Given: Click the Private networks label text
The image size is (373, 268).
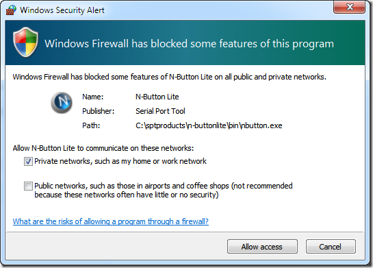Looking at the screenshot, I should [x=120, y=161].
